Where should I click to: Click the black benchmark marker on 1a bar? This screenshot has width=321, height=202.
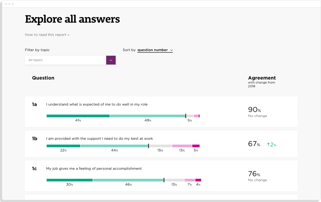(186, 116)
